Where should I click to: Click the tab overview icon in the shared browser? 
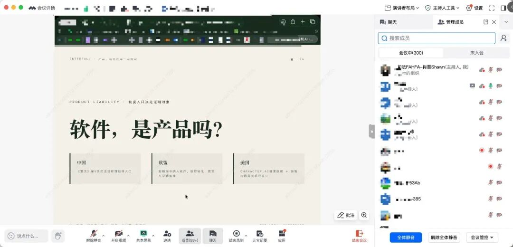(313, 21)
